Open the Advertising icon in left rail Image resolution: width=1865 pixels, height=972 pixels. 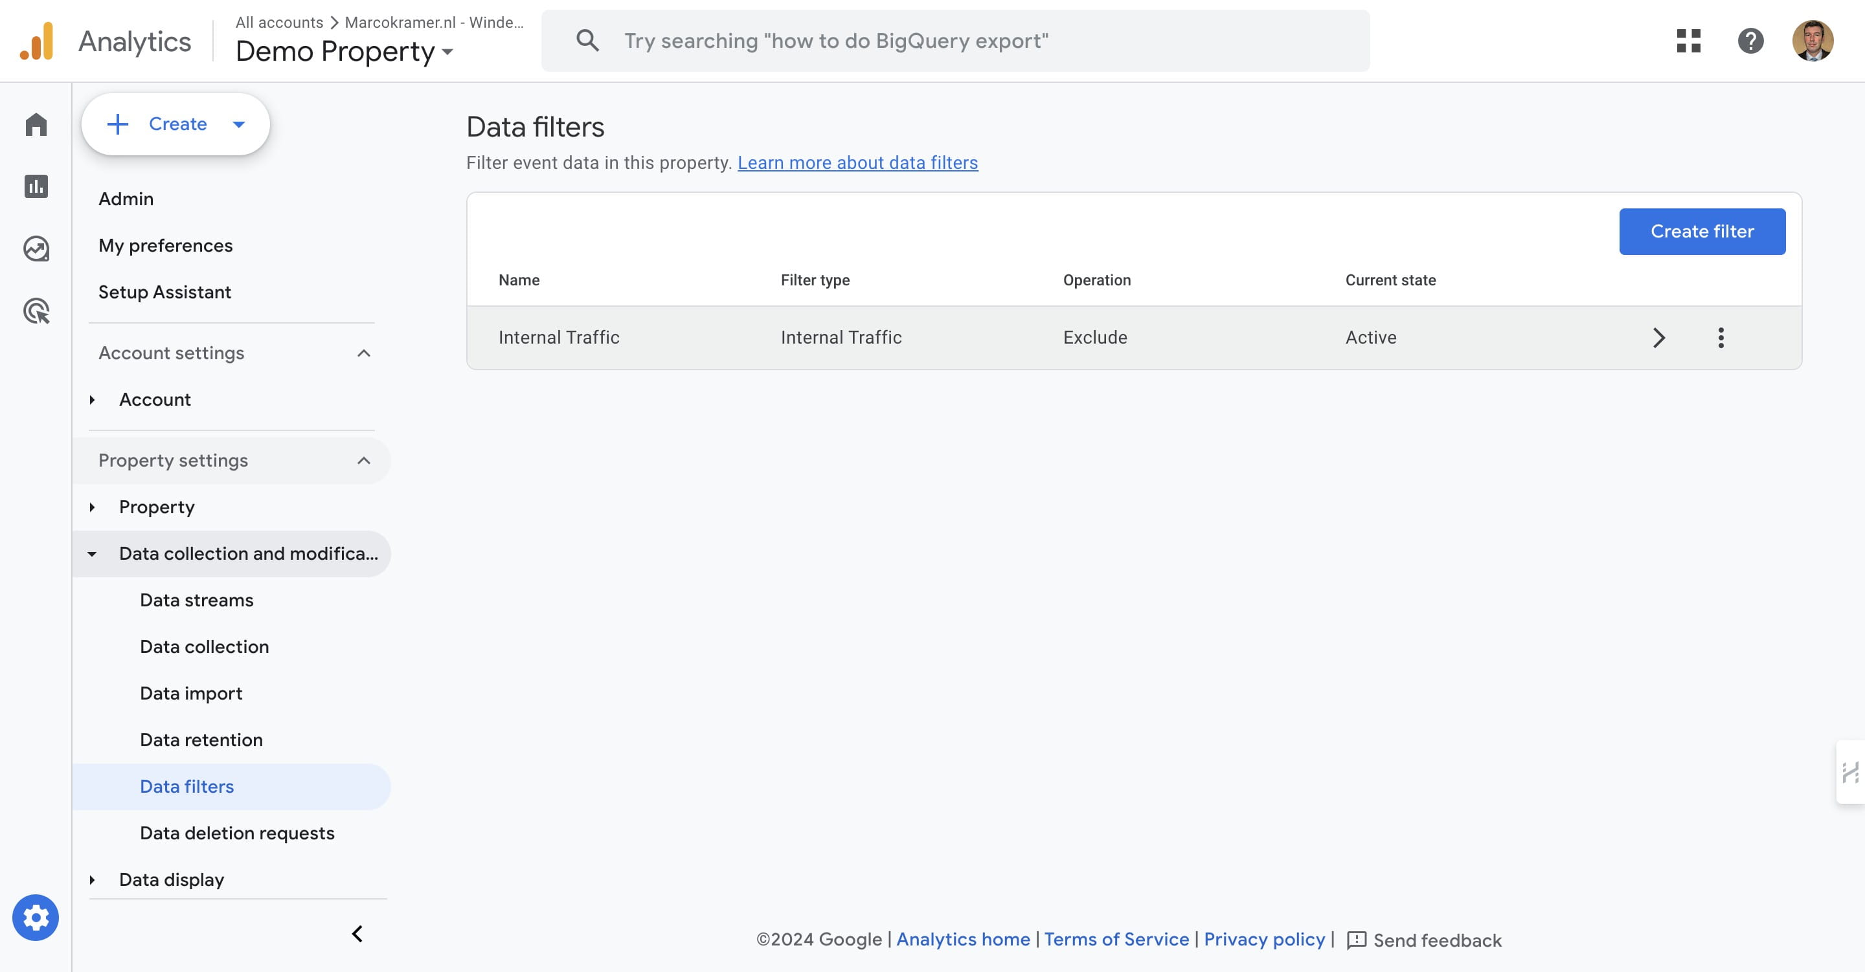[36, 311]
